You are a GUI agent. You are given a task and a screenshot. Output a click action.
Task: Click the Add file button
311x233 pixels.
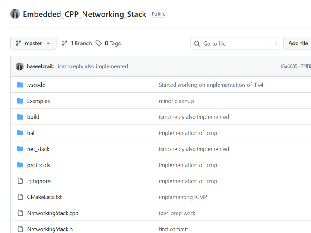point(298,43)
